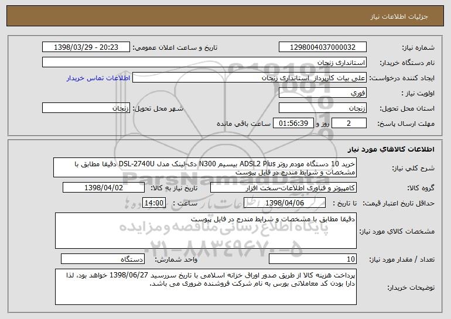
Task: Click the goods specifications text area 'دقیقا مطابق با مشخصات'
Action: [x=206, y=231]
